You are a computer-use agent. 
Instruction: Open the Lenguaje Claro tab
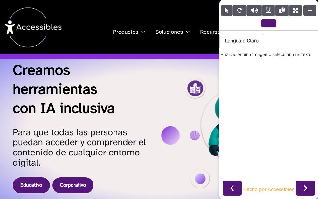click(x=242, y=41)
